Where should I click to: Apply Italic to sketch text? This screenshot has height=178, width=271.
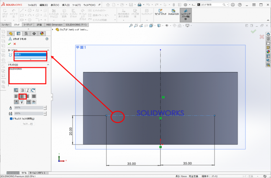pyautogui.click(x=27, y=90)
